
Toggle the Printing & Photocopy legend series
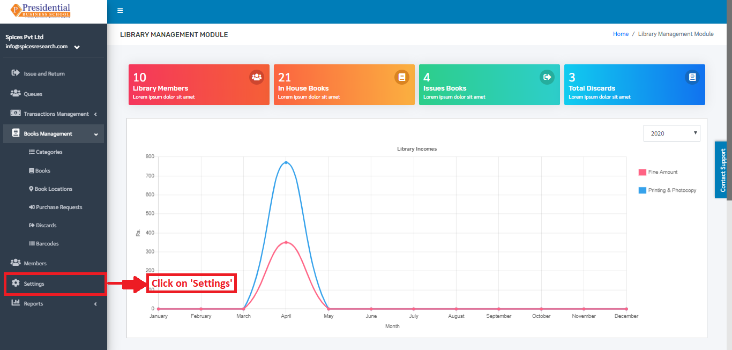pos(667,190)
